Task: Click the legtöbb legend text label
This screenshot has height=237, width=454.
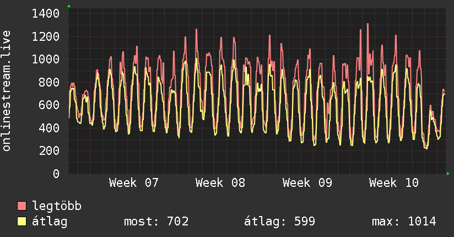Action: (x=57, y=206)
